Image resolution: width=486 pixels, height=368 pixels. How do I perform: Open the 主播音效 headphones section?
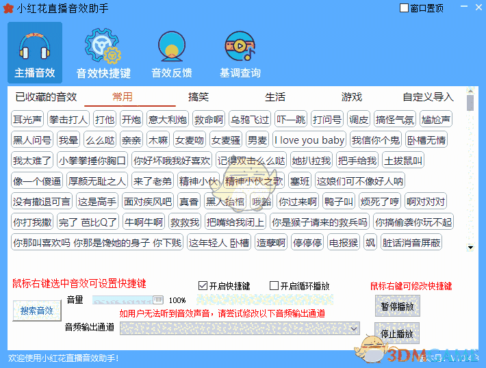35,53
